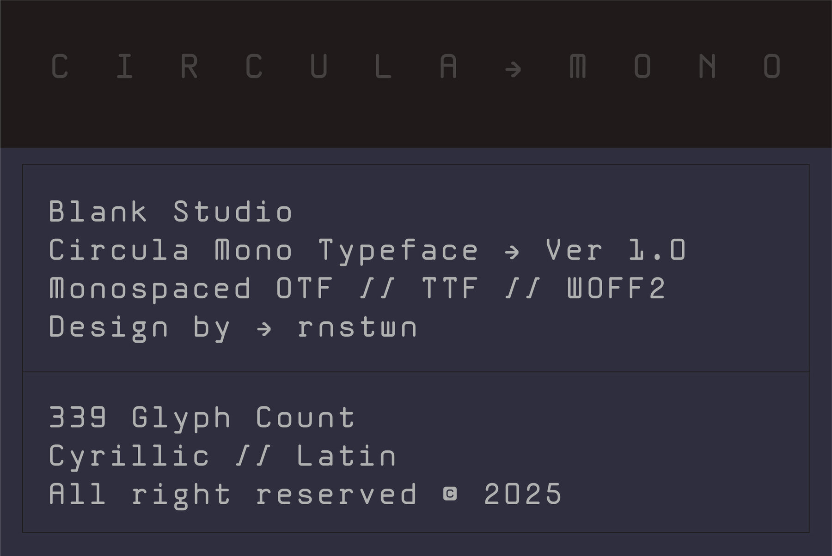Click the Ver 1.0 version label

pos(615,250)
